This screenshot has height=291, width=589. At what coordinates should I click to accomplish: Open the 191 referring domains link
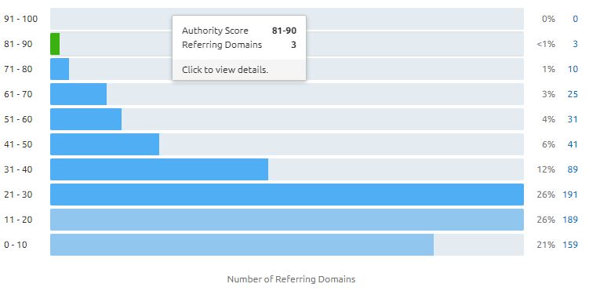pos(570,195)
